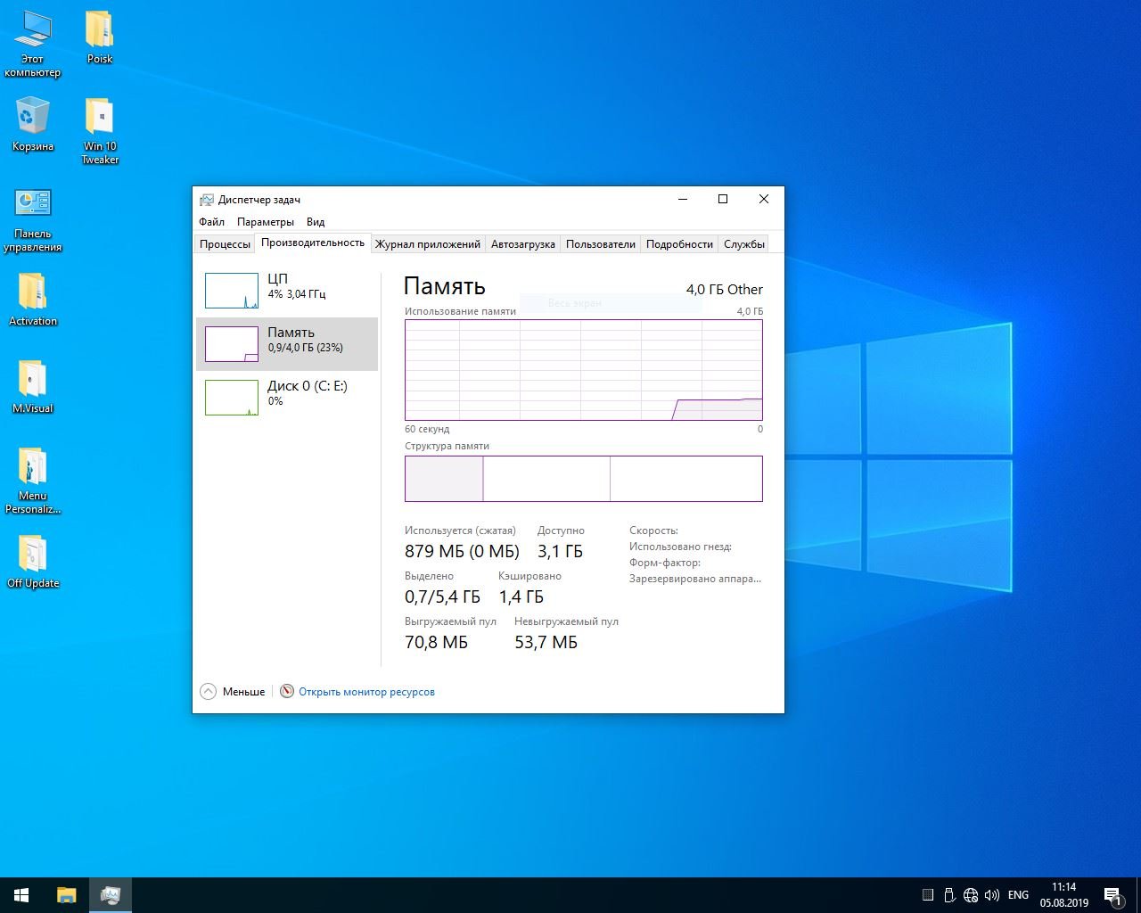Screen dimensions: 1141x913
Task: Open the Вид menu
Action: 316,222
